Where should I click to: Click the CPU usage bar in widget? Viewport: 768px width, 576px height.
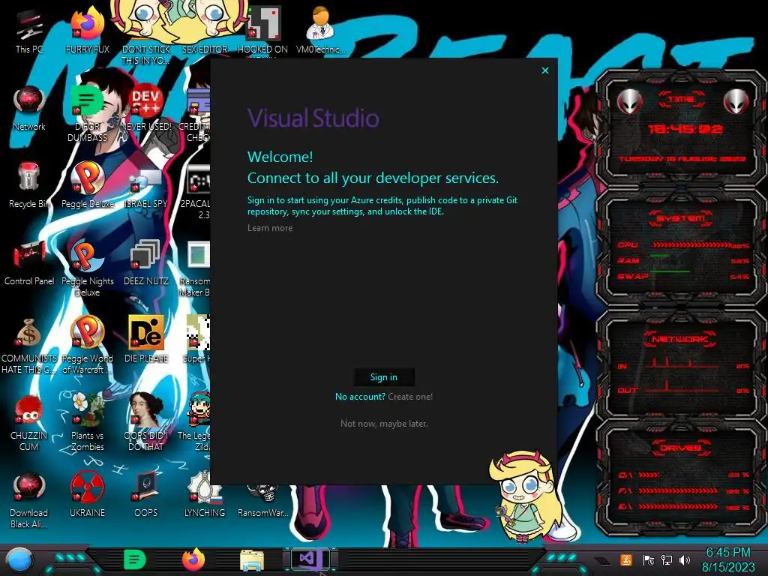691,245
